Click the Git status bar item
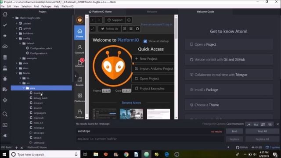 pyautogui.click(x=256, y=147)
